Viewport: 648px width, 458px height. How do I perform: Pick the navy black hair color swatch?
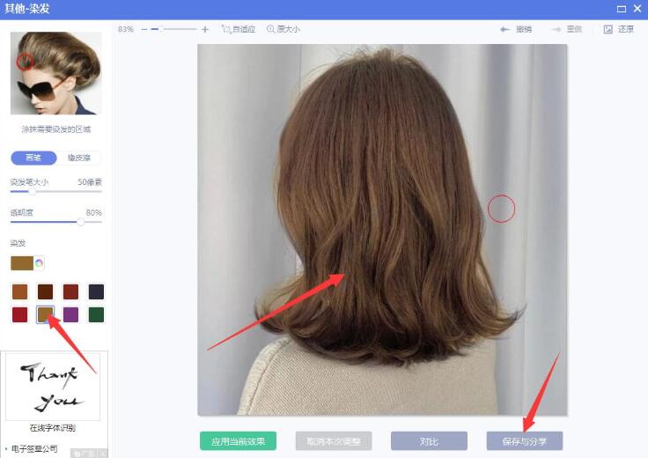click(x=96, y=292)
